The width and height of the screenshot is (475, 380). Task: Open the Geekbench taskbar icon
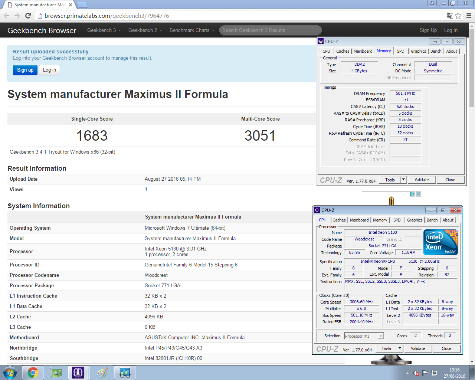pyautogui.click(x=125, y=373)
